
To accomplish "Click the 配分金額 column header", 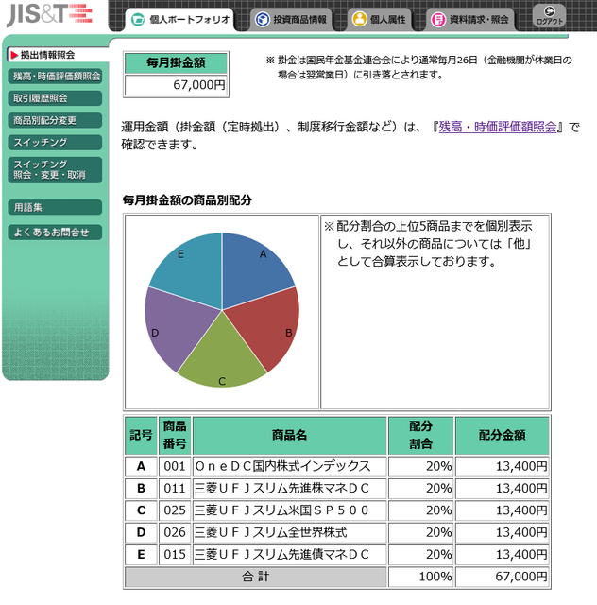I will (503, 435).
